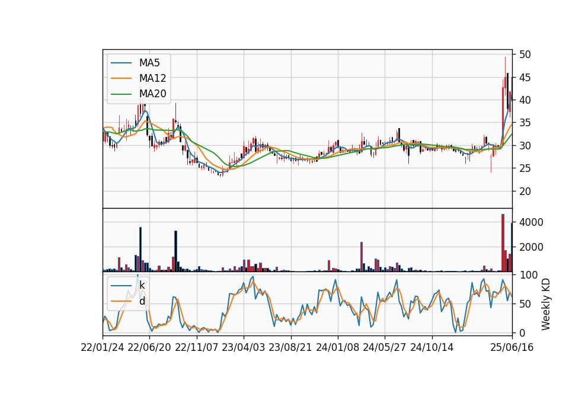Click the price axis value 50
Viewport: 569px width, 409px height.
525,55
